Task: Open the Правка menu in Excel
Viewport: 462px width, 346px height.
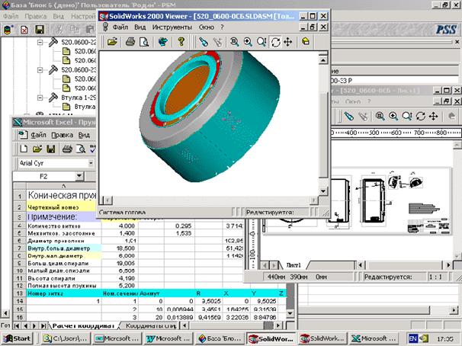Action: coord(63,135)
